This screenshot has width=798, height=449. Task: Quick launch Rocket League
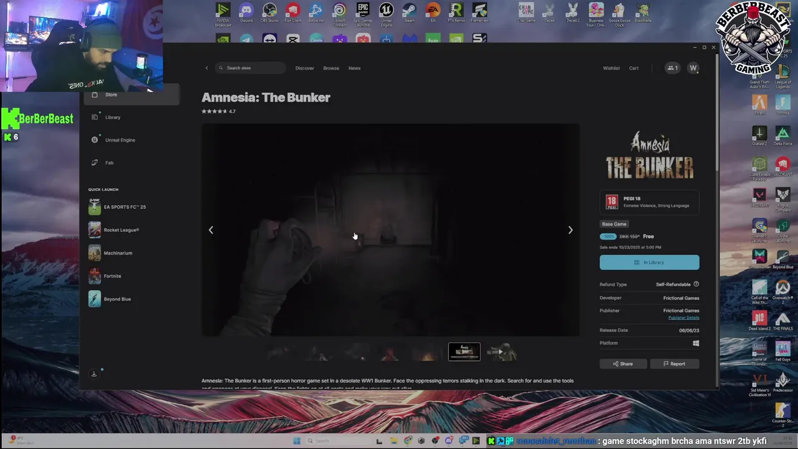point(132,230)
